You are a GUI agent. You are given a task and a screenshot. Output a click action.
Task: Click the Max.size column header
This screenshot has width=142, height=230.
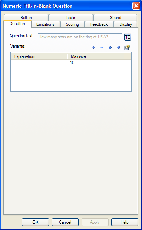[96, 56]
